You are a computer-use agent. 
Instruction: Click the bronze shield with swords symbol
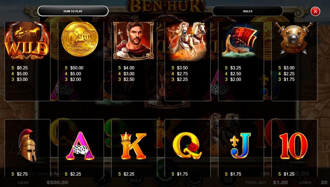(x=293, y=38)
